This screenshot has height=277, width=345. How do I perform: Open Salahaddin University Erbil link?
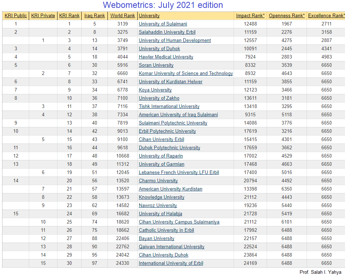click(167, 32)
